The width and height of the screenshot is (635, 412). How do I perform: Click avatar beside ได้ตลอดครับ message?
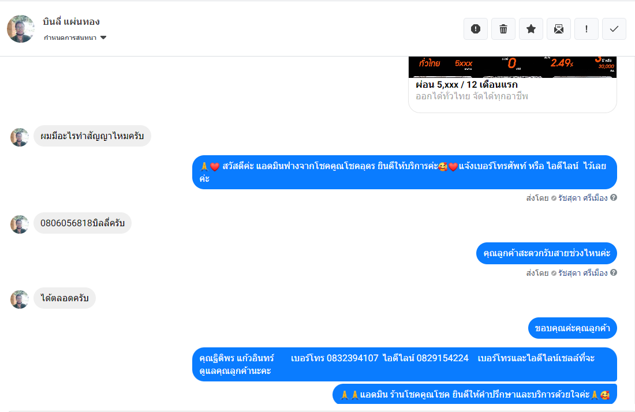tap(20, 299)
